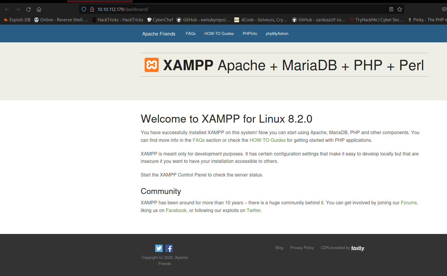Open PHPInfo in navigation bar

point(250,34)
